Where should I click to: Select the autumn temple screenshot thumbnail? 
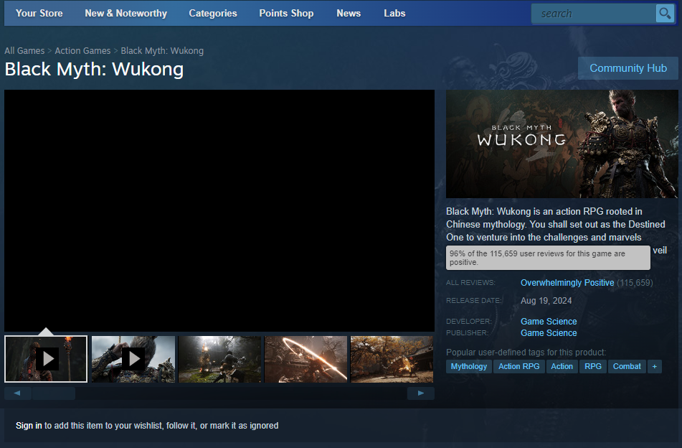point(392,359)
